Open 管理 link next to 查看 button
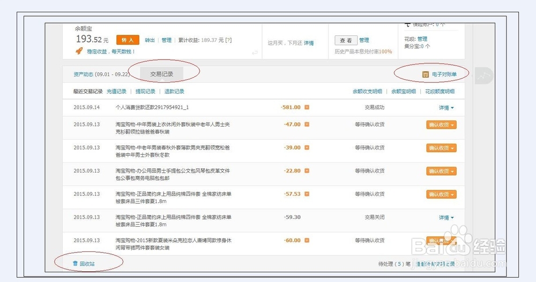 pyautogui.click(x=364, y=40)
